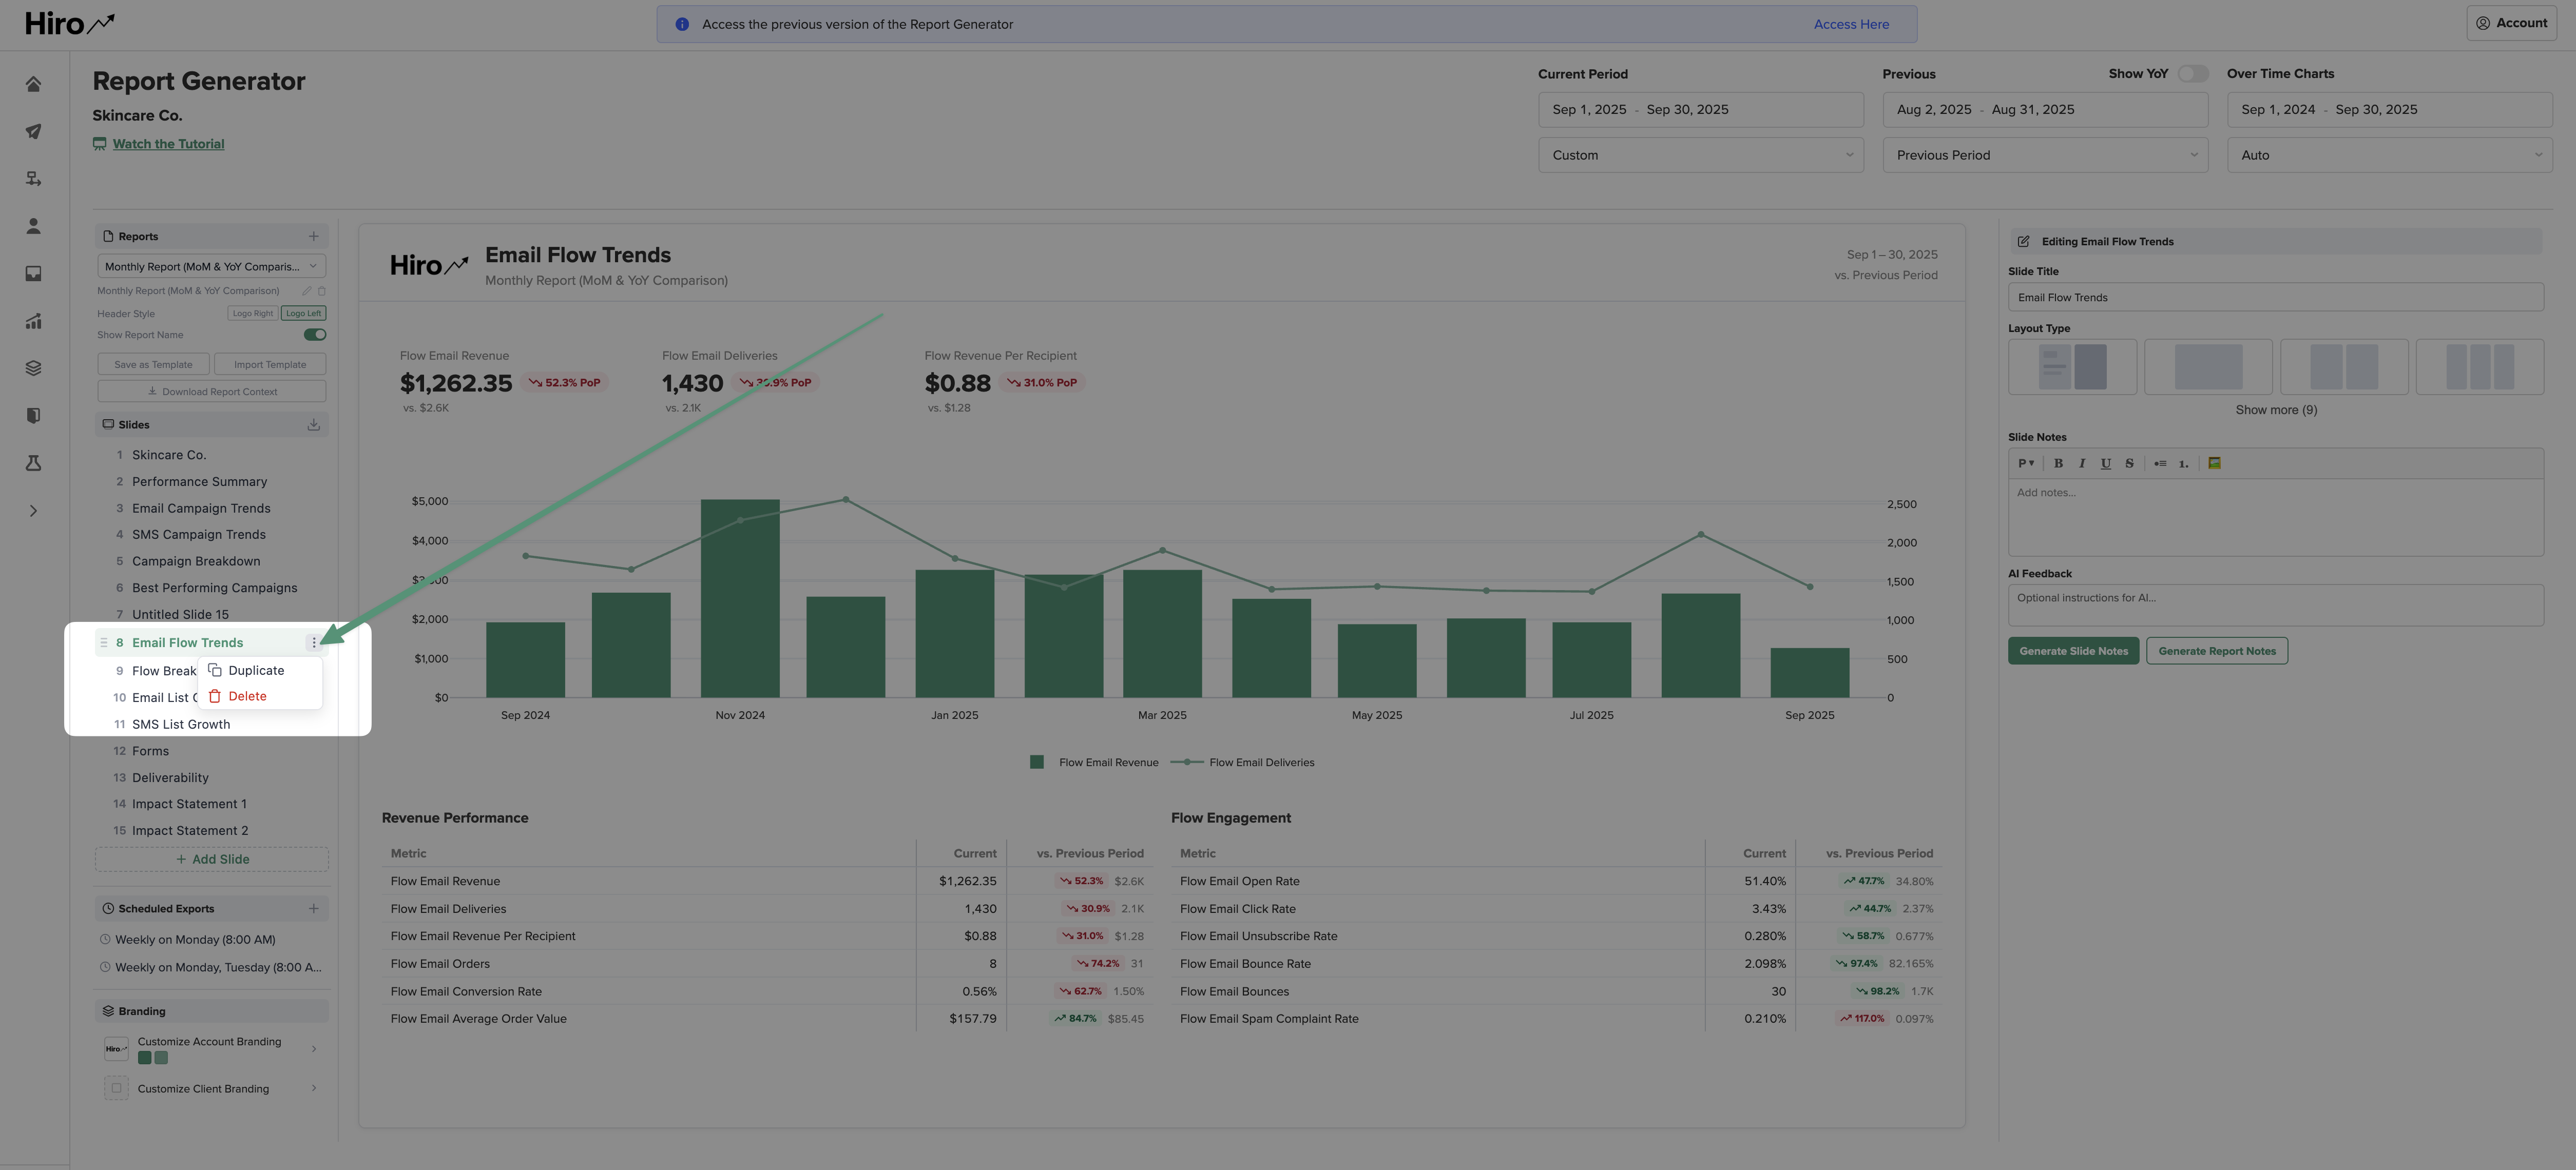Screen dimensions: 2576x1170
Task: Open the Home icon in the sidebar
Action: point(33,84)
